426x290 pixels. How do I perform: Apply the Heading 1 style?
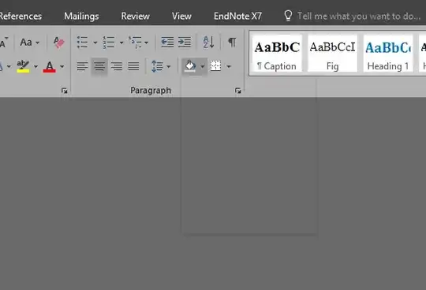388,54
